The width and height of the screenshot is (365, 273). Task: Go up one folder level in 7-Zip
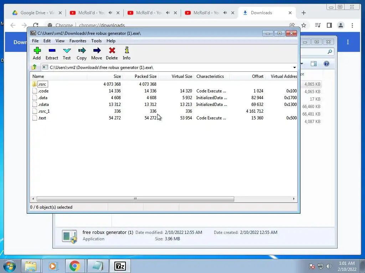pyautogui.click(x=34, y=67)
